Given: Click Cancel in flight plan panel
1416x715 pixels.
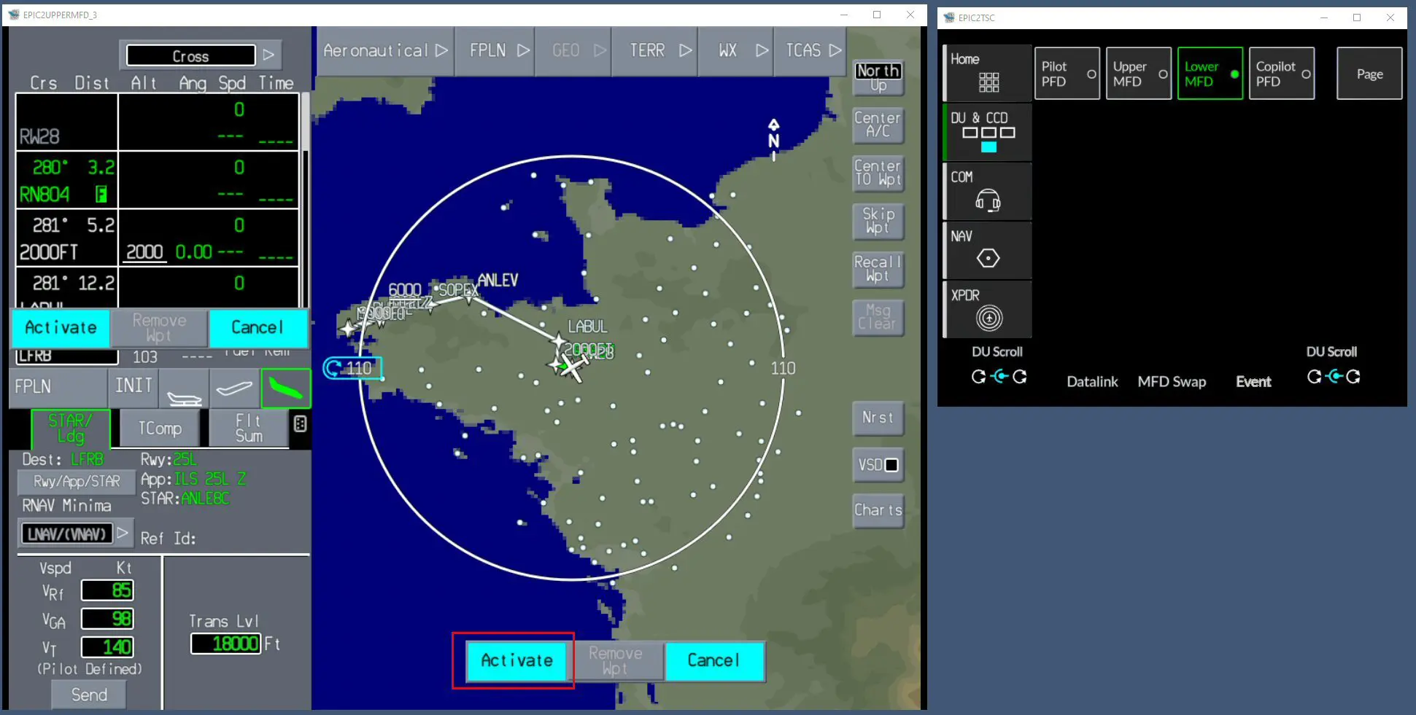Looking at the screenshot, I should tap(258, 328).
